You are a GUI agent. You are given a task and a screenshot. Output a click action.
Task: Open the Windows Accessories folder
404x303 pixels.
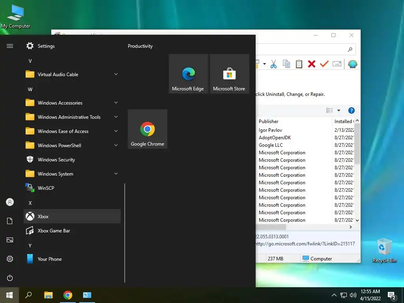[72, 103]
